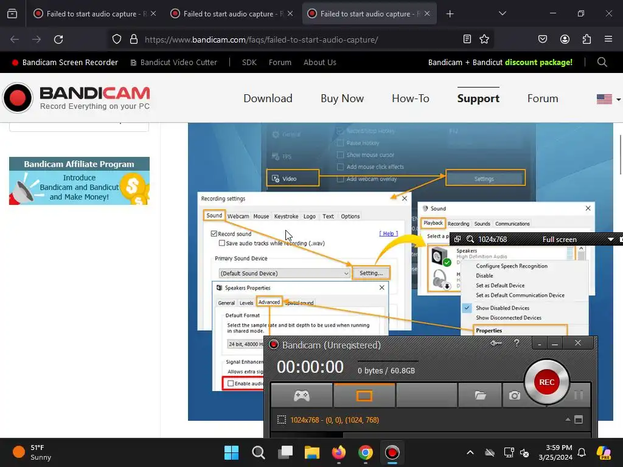Click the Bandicam pause button
623x467 pixels.
tap(579, 395)
